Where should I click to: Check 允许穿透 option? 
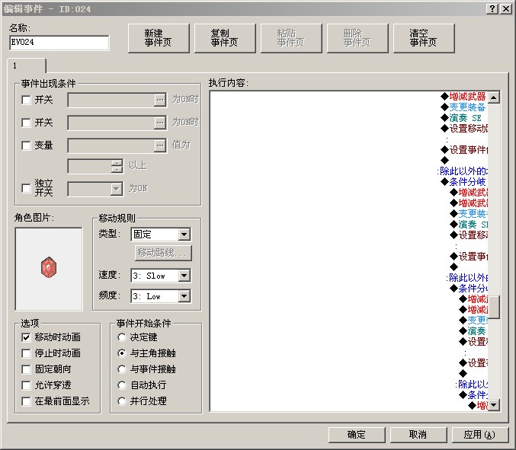click(x=26, y=385)
